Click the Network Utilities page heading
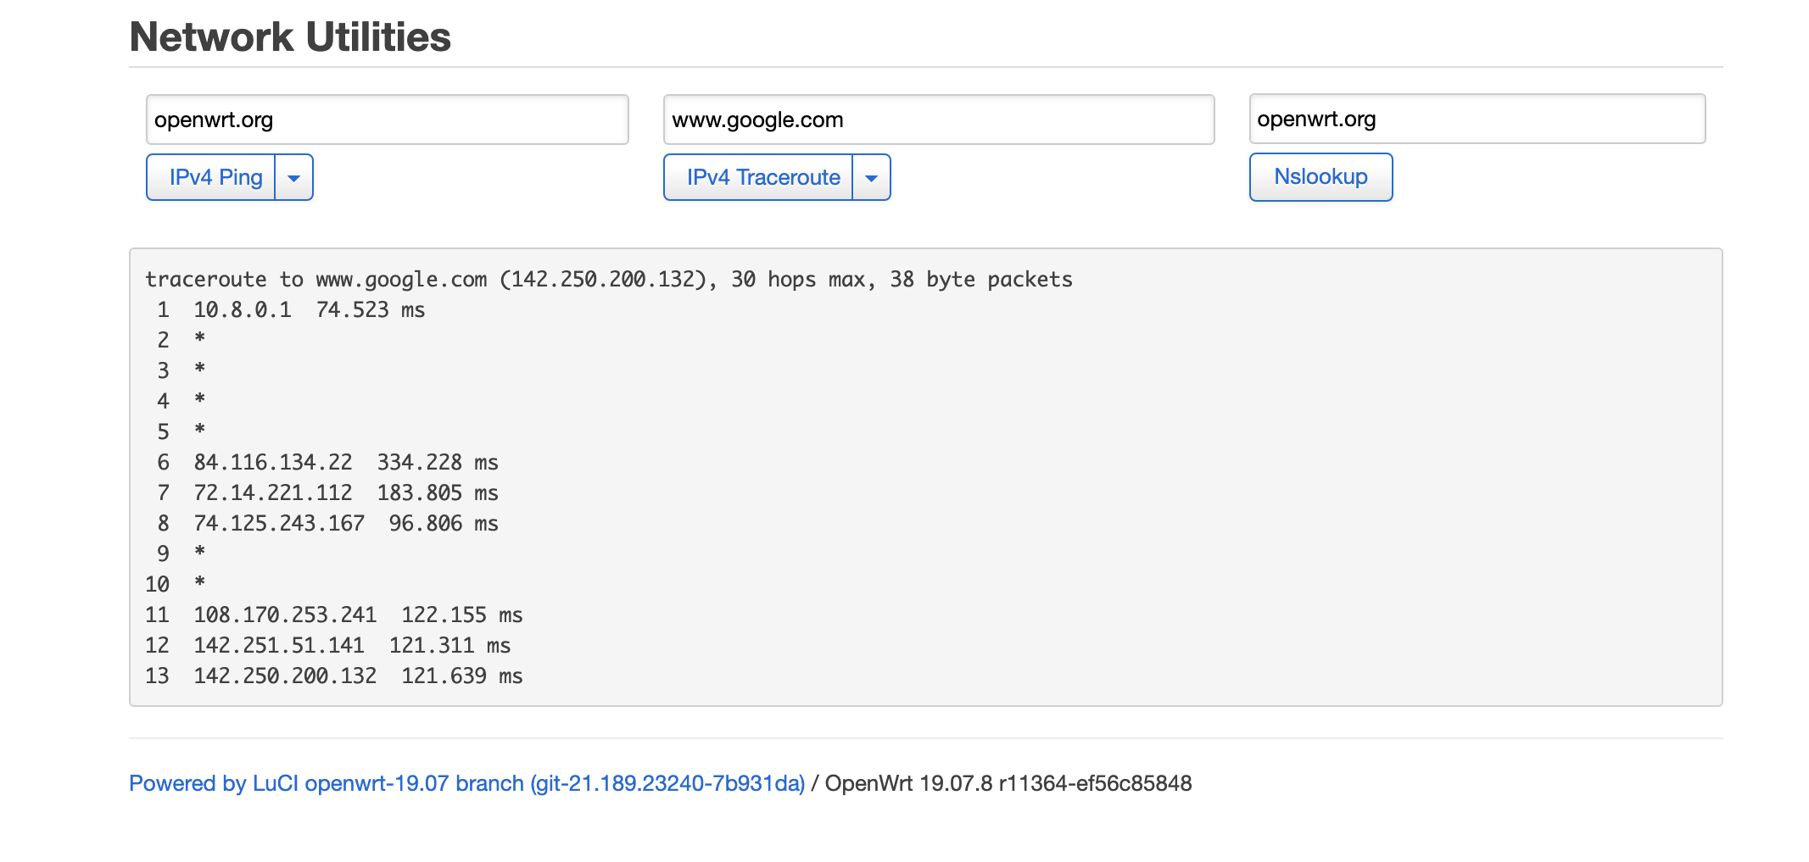1809x862 pixels. [289, 36]
